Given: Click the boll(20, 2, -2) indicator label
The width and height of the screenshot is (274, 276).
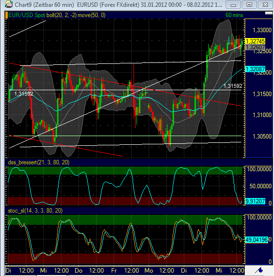Looking at the screenshot, I should coord(61,15).
